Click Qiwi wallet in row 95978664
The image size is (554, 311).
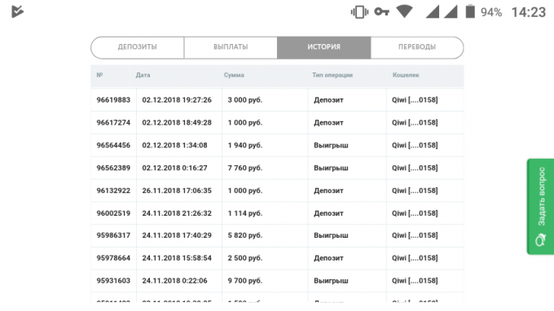pos(415,258)
